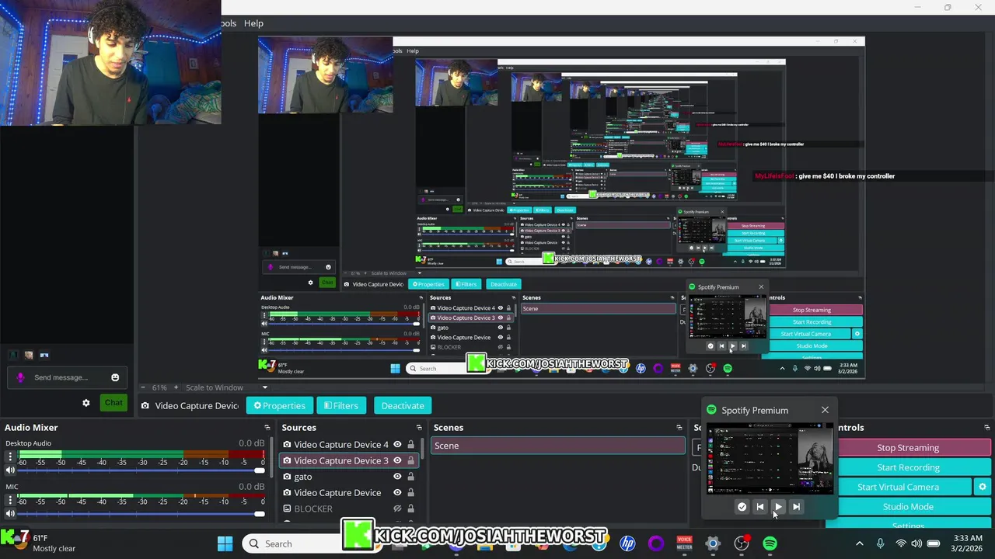Select Video Capture Device 3 source

point(340,460)
